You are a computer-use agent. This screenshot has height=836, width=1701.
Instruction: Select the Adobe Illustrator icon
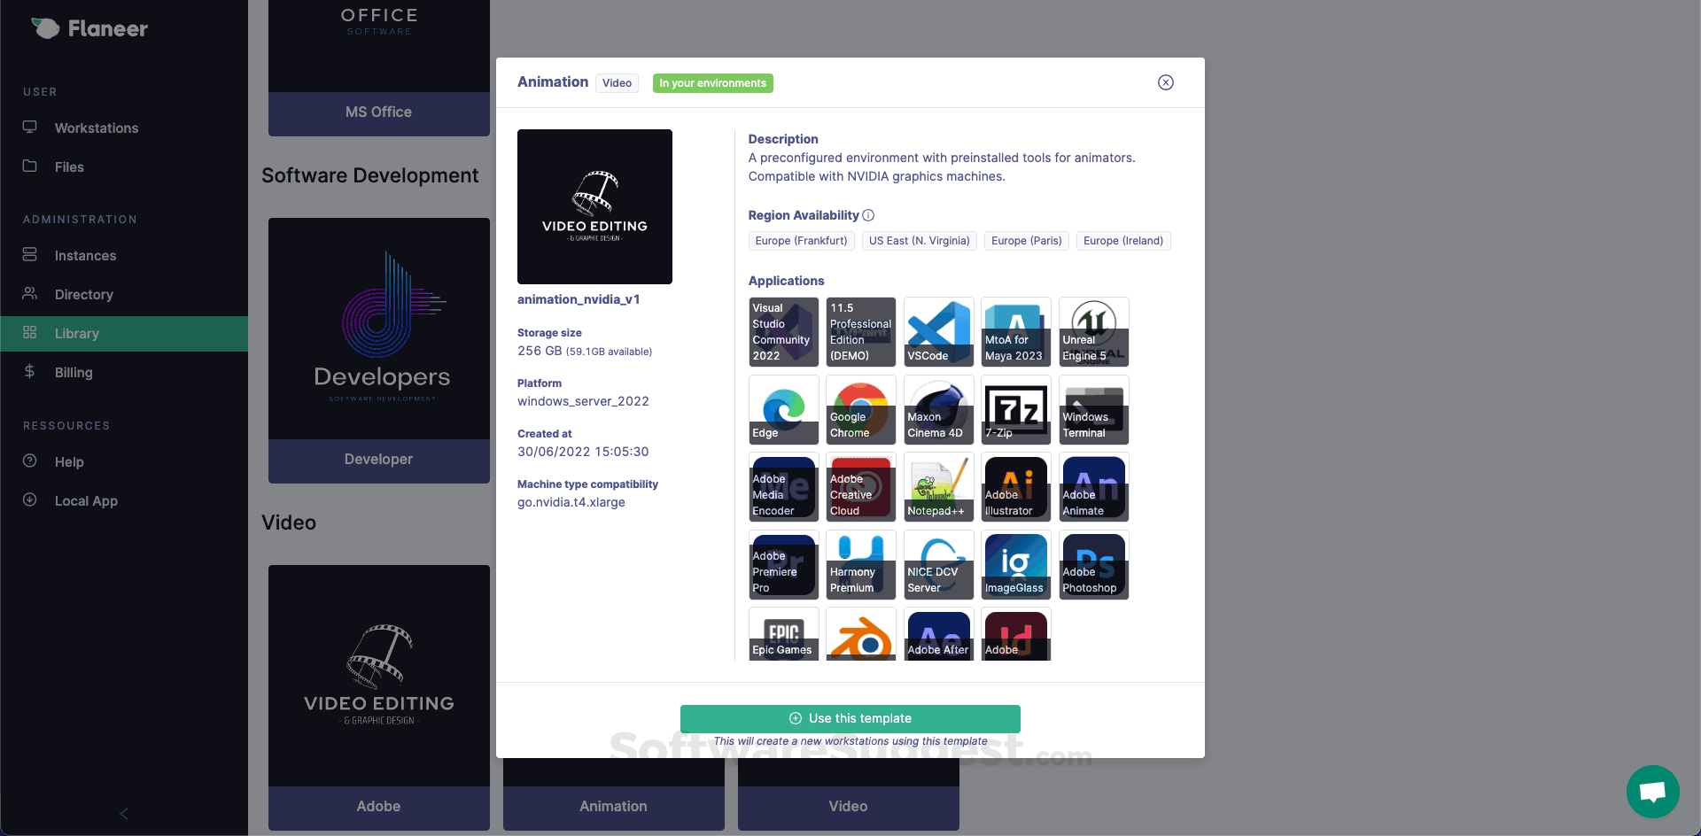click(1015, 487)
